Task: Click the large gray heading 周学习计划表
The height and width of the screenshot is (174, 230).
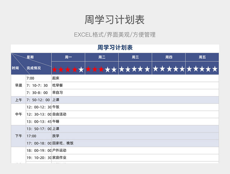Action: pyautogui.click(x=115, y=20)
